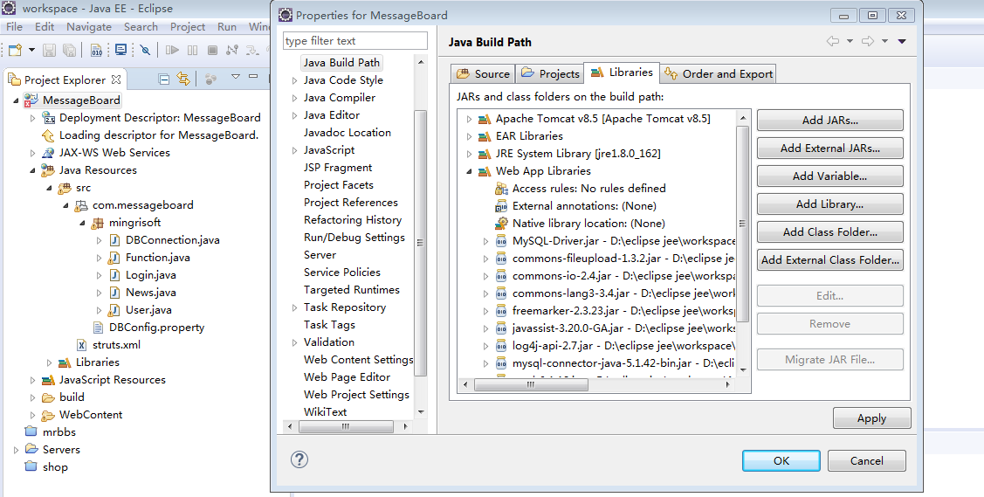Select Web Project Settings entry

[356, 395]
